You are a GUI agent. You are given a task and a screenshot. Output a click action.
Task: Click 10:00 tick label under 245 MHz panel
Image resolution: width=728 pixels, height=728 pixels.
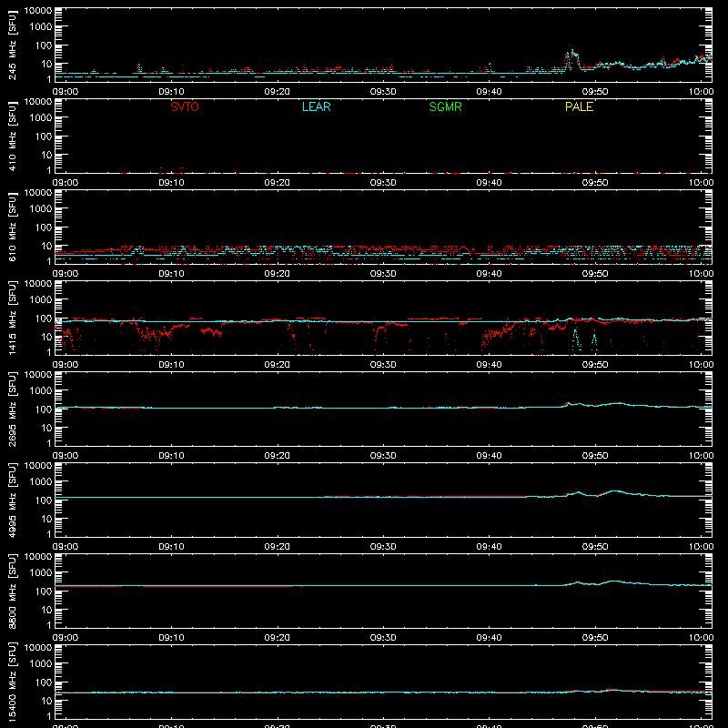(701, 92)
